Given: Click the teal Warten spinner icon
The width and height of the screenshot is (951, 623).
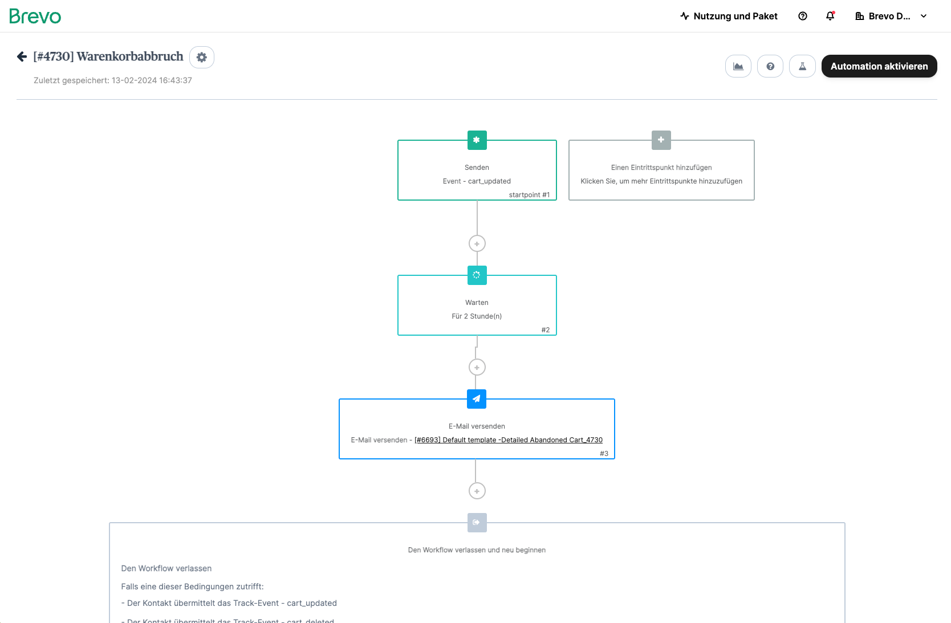Looking at the screenshot, I should pyautogui.click(x=477, y=275).
